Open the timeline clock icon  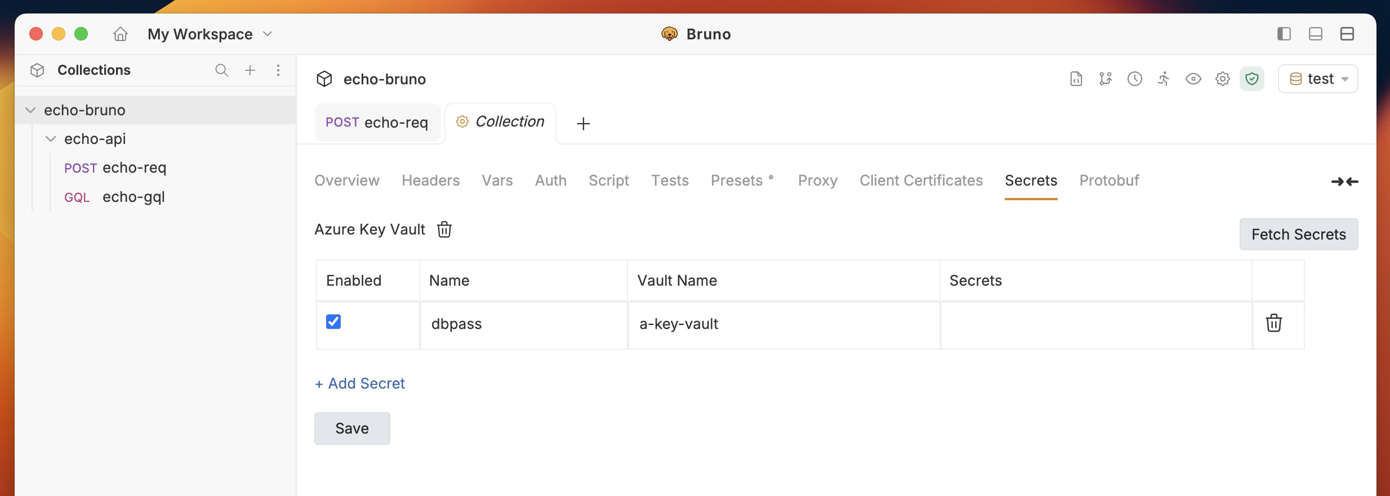click(1135, 79)
